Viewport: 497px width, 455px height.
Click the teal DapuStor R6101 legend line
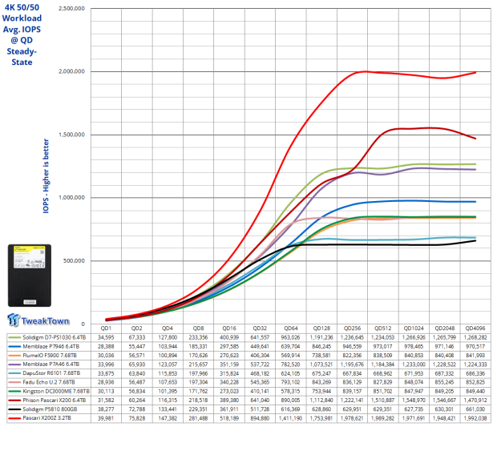click(14, 373)
